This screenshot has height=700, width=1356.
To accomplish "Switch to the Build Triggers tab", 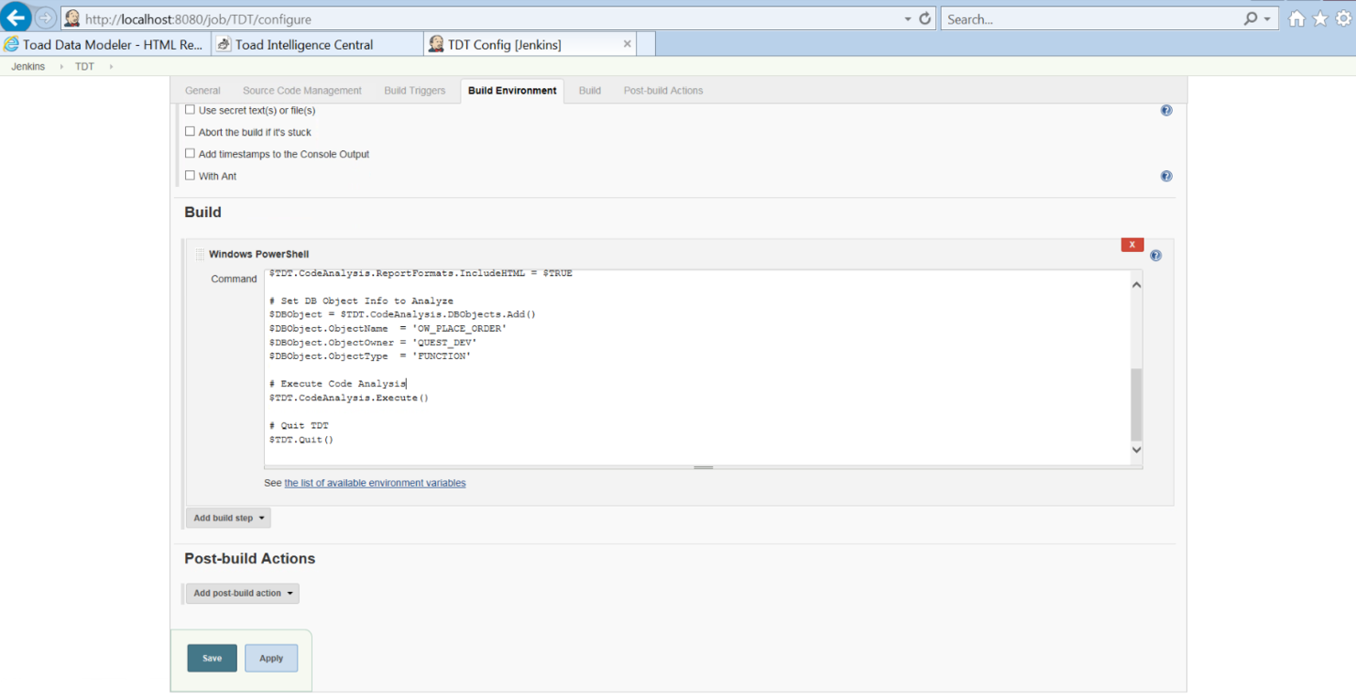I will point(414,90).
